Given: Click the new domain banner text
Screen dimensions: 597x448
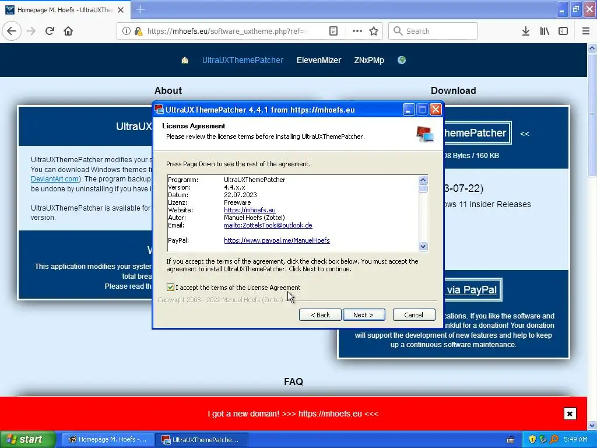Looking at the screenshot, I should (293, 414).
